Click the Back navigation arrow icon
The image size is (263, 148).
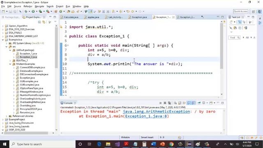tap(133, 12)
